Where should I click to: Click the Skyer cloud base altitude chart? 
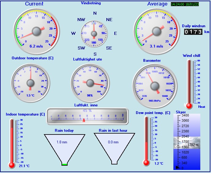click(x=187, y=142)
